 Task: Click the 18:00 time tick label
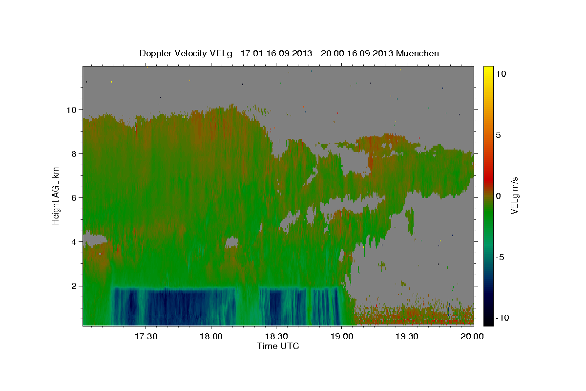click(211, 336)
